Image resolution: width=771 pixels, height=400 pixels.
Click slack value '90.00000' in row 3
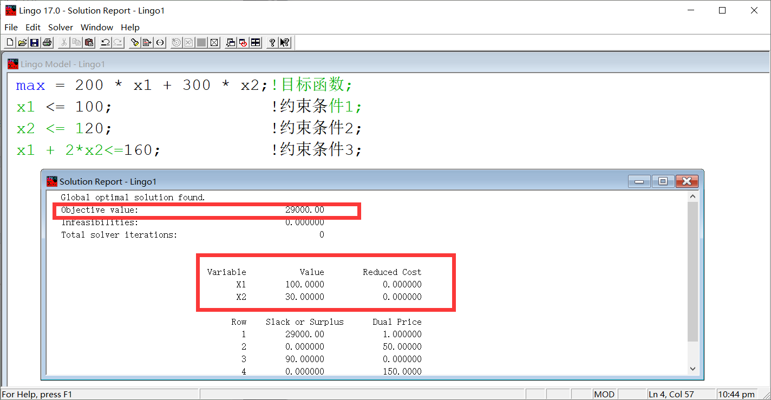click(305, 359)
